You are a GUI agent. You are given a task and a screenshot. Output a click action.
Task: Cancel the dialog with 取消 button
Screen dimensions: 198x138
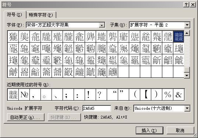point(180,130)
